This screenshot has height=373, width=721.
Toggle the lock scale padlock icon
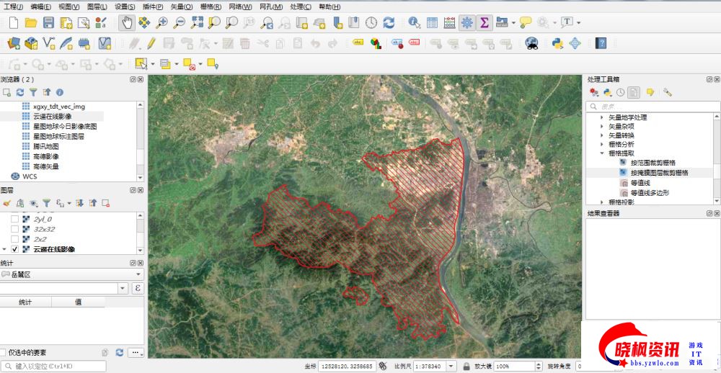pyautogui.click(x=466, y=366)
